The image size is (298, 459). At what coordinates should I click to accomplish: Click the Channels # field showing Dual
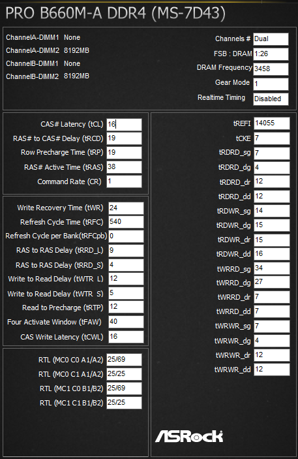pyautogui.click(x=271, y=39)
